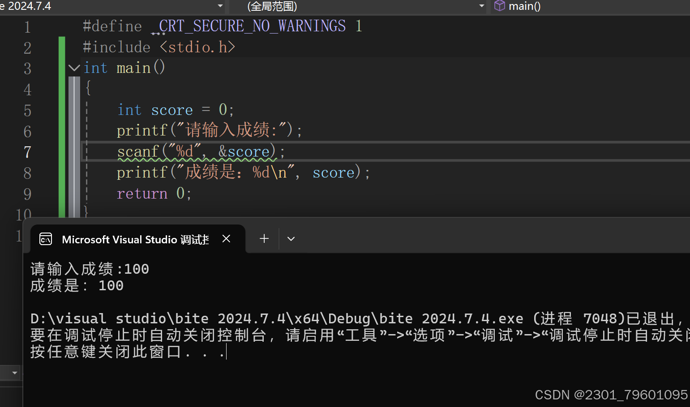Screen dimensions: 690x407
Task: Click the #include <stdio.h> line
Action: coord(159,47)
